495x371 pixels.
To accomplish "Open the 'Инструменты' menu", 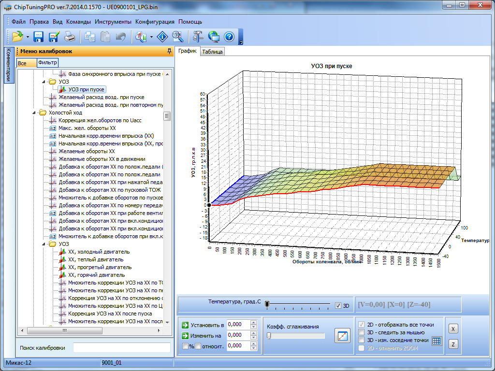I will click(x=113, y=22).
